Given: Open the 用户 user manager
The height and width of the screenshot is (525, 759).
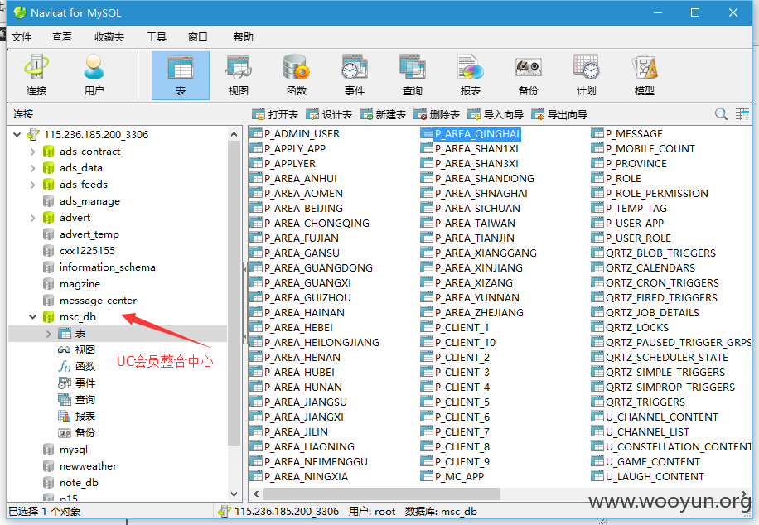Looking at the screenshot, I should click(94, 75).
